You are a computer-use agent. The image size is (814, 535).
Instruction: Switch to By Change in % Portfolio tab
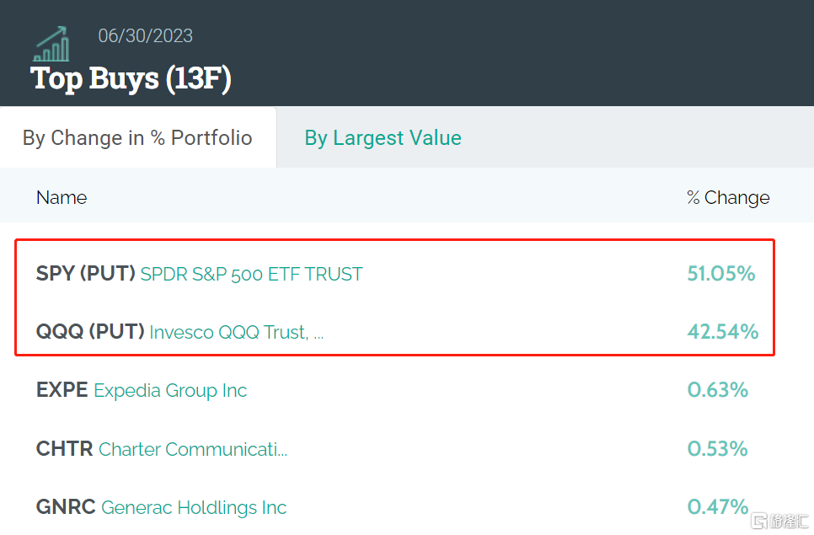click(x=137, y=138)
